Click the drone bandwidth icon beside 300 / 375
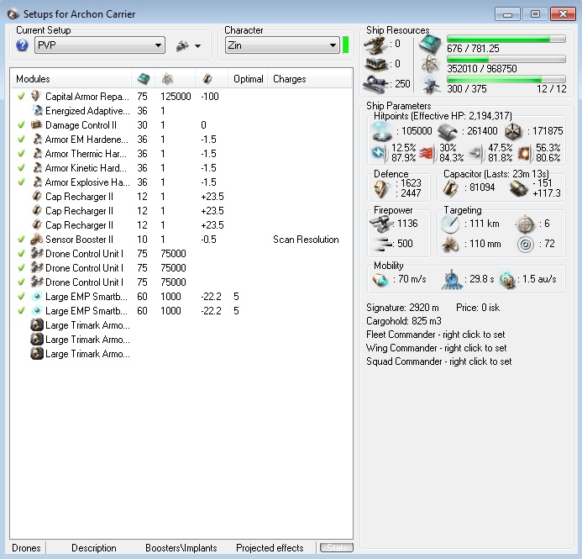Image resolution: width=582 pixels, height=559 pixels. [x=431, y=85]
